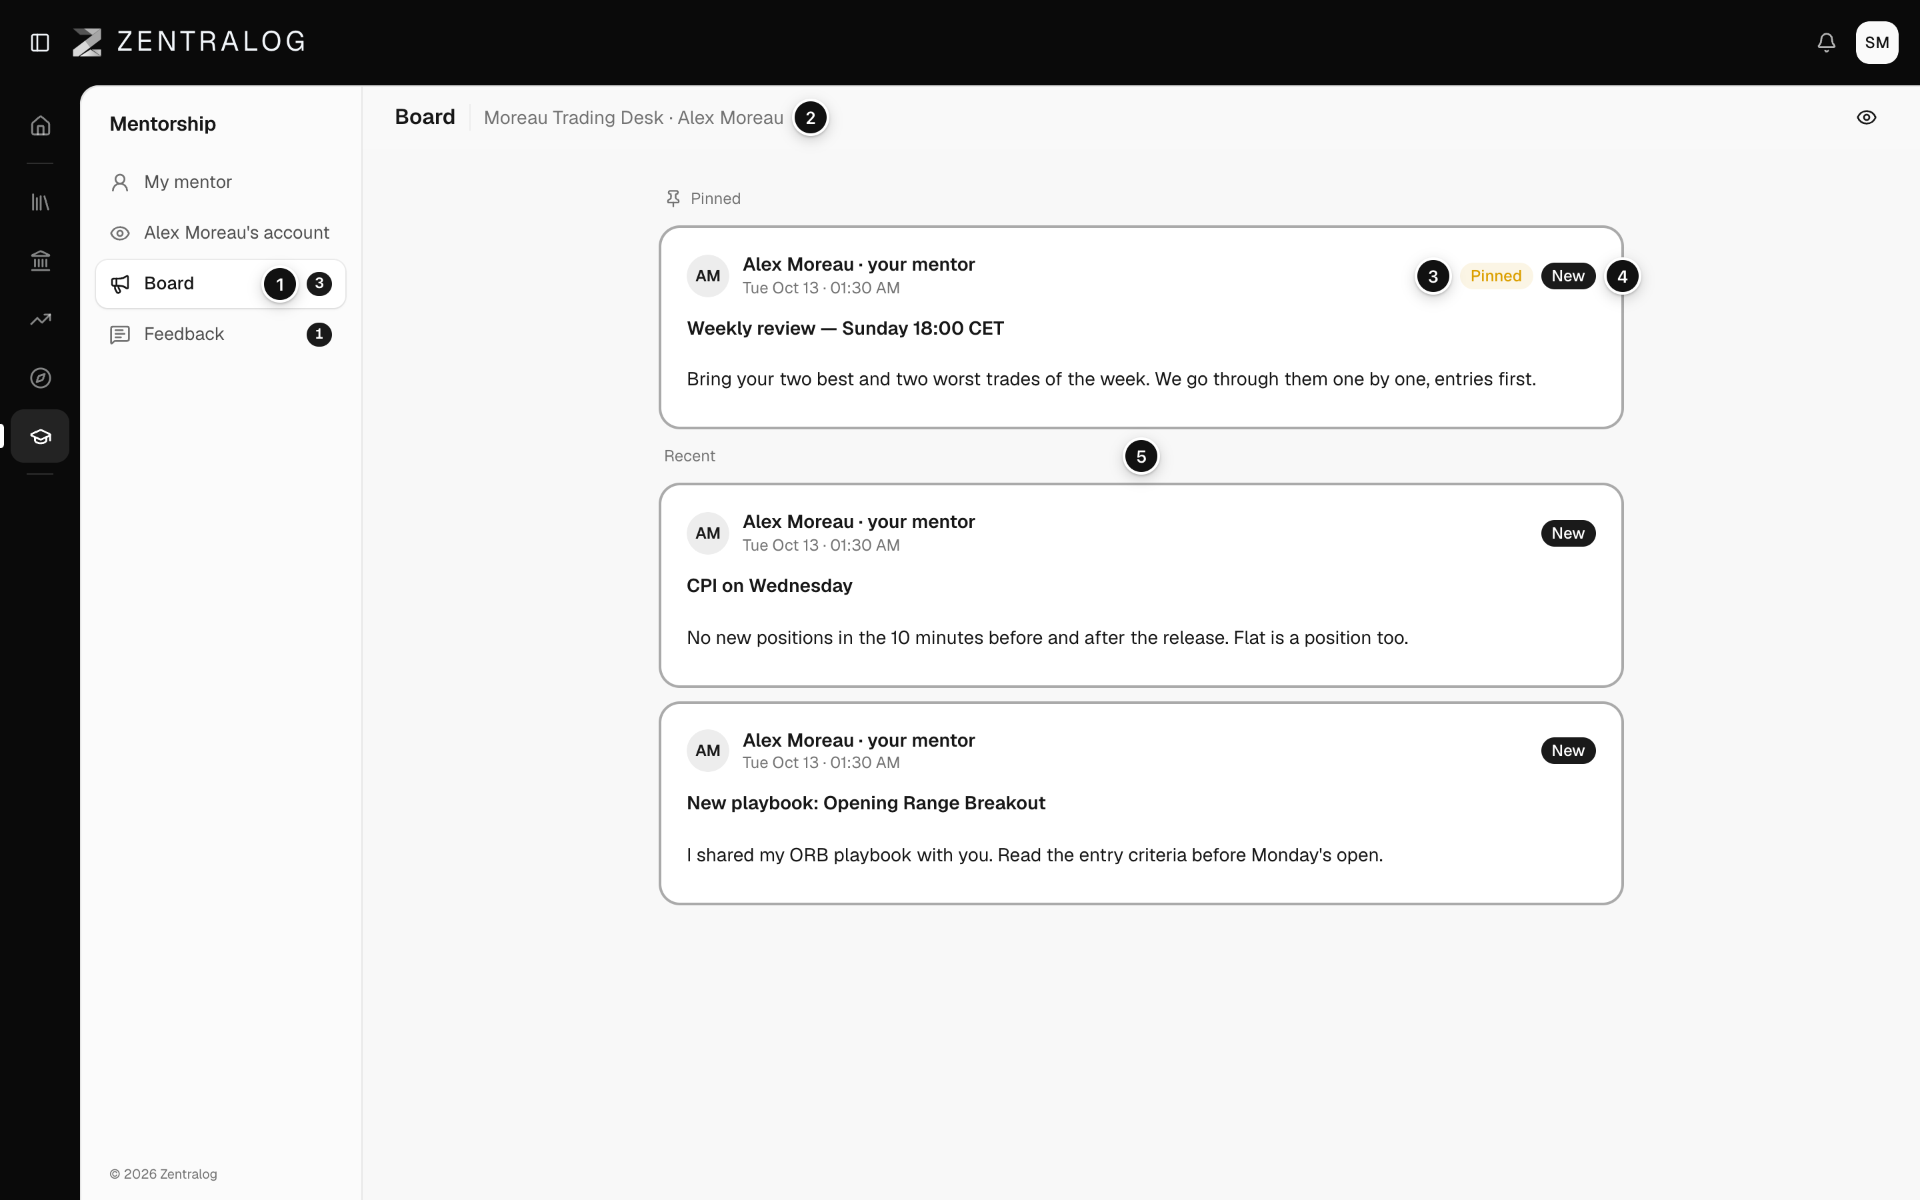Select Board in the Mentorship menu
Screen dimensions: 1920x1200
point(221,283)
